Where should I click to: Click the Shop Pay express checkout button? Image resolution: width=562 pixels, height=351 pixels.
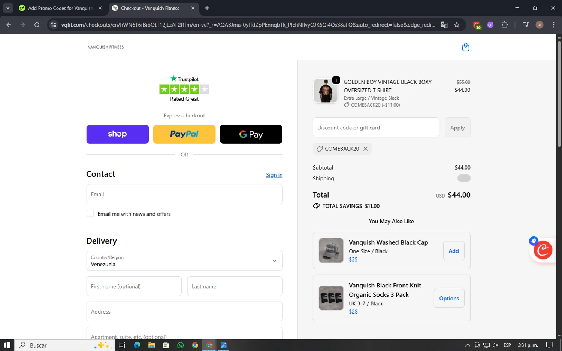(118, 134)
